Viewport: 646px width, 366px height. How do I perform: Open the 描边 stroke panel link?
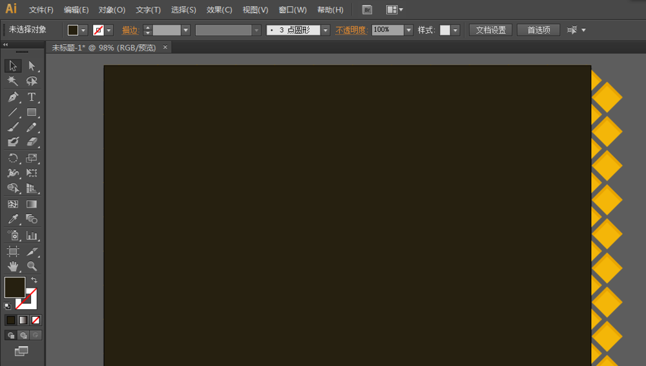point(130,30)
